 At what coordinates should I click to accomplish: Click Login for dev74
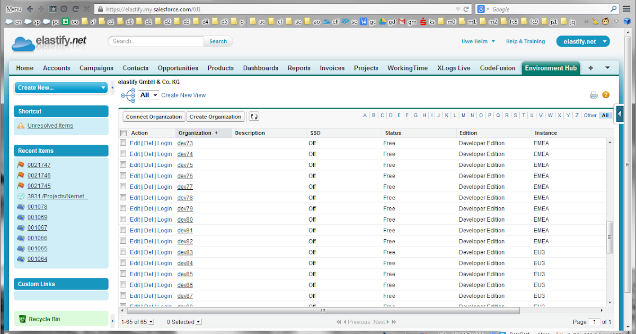(x=164, y=154)
